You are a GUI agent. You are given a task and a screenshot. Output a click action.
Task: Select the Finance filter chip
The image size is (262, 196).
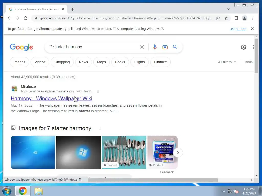point(160,62)
